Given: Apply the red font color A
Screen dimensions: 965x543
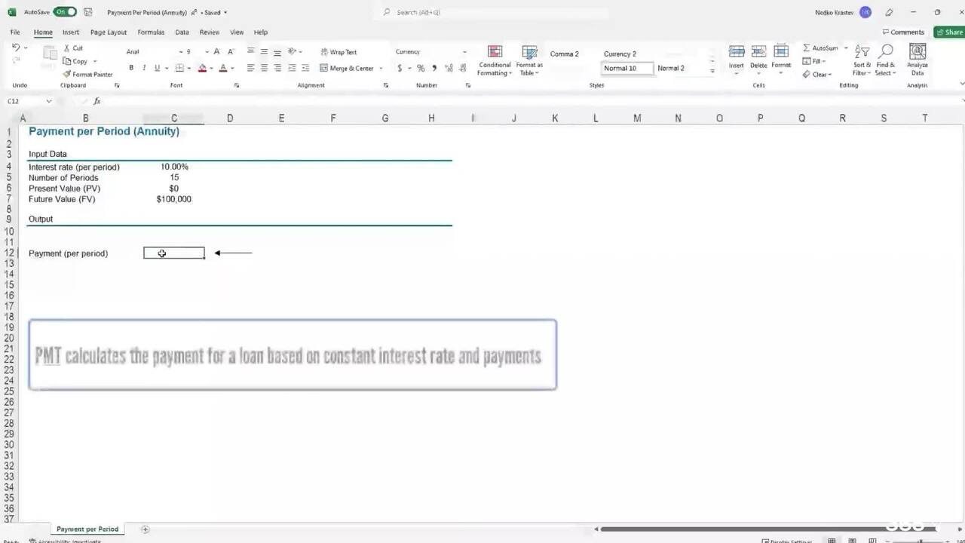Looking at the screenshot, I should coord(222,68).
